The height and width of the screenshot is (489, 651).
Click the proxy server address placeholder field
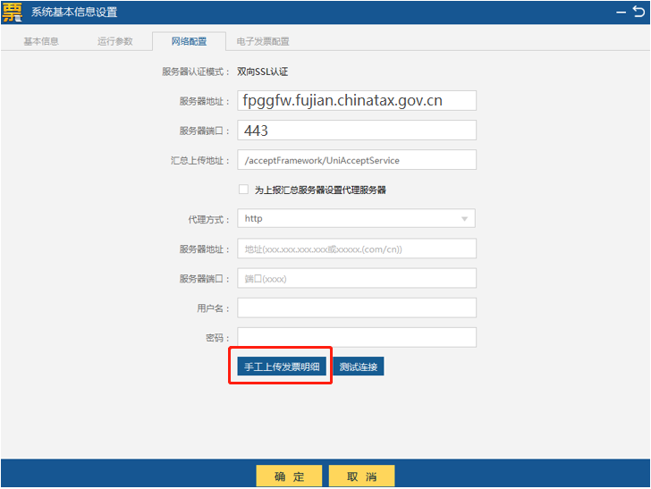(357, 249)
